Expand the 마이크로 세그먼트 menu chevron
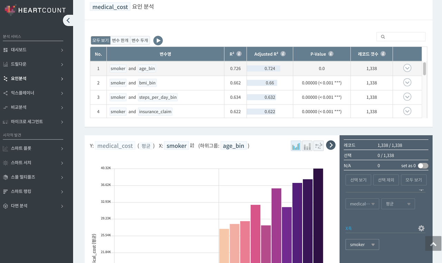The image size is (442, 263). coord(62,122)
